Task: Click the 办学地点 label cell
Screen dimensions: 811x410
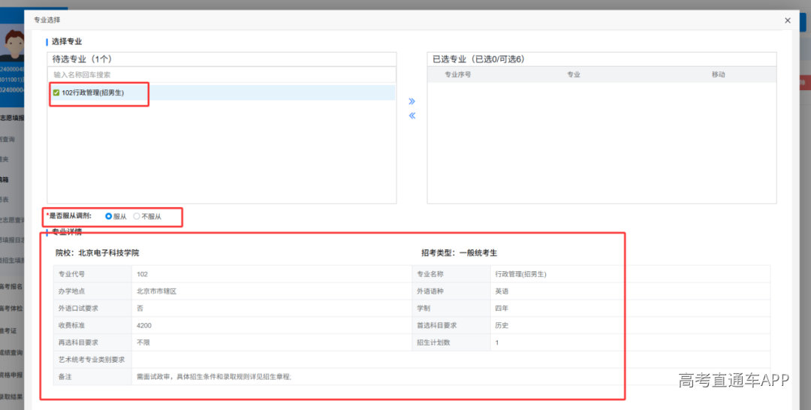Action: [92, 291]
